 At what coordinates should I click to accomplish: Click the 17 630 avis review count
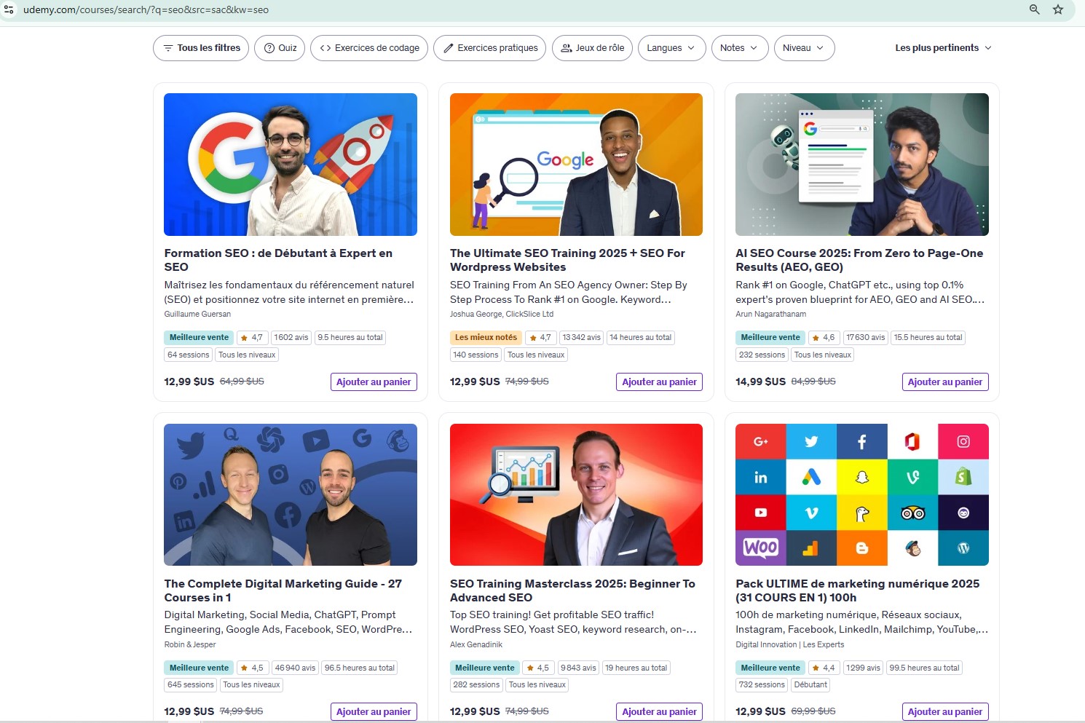tap(865, 337)
